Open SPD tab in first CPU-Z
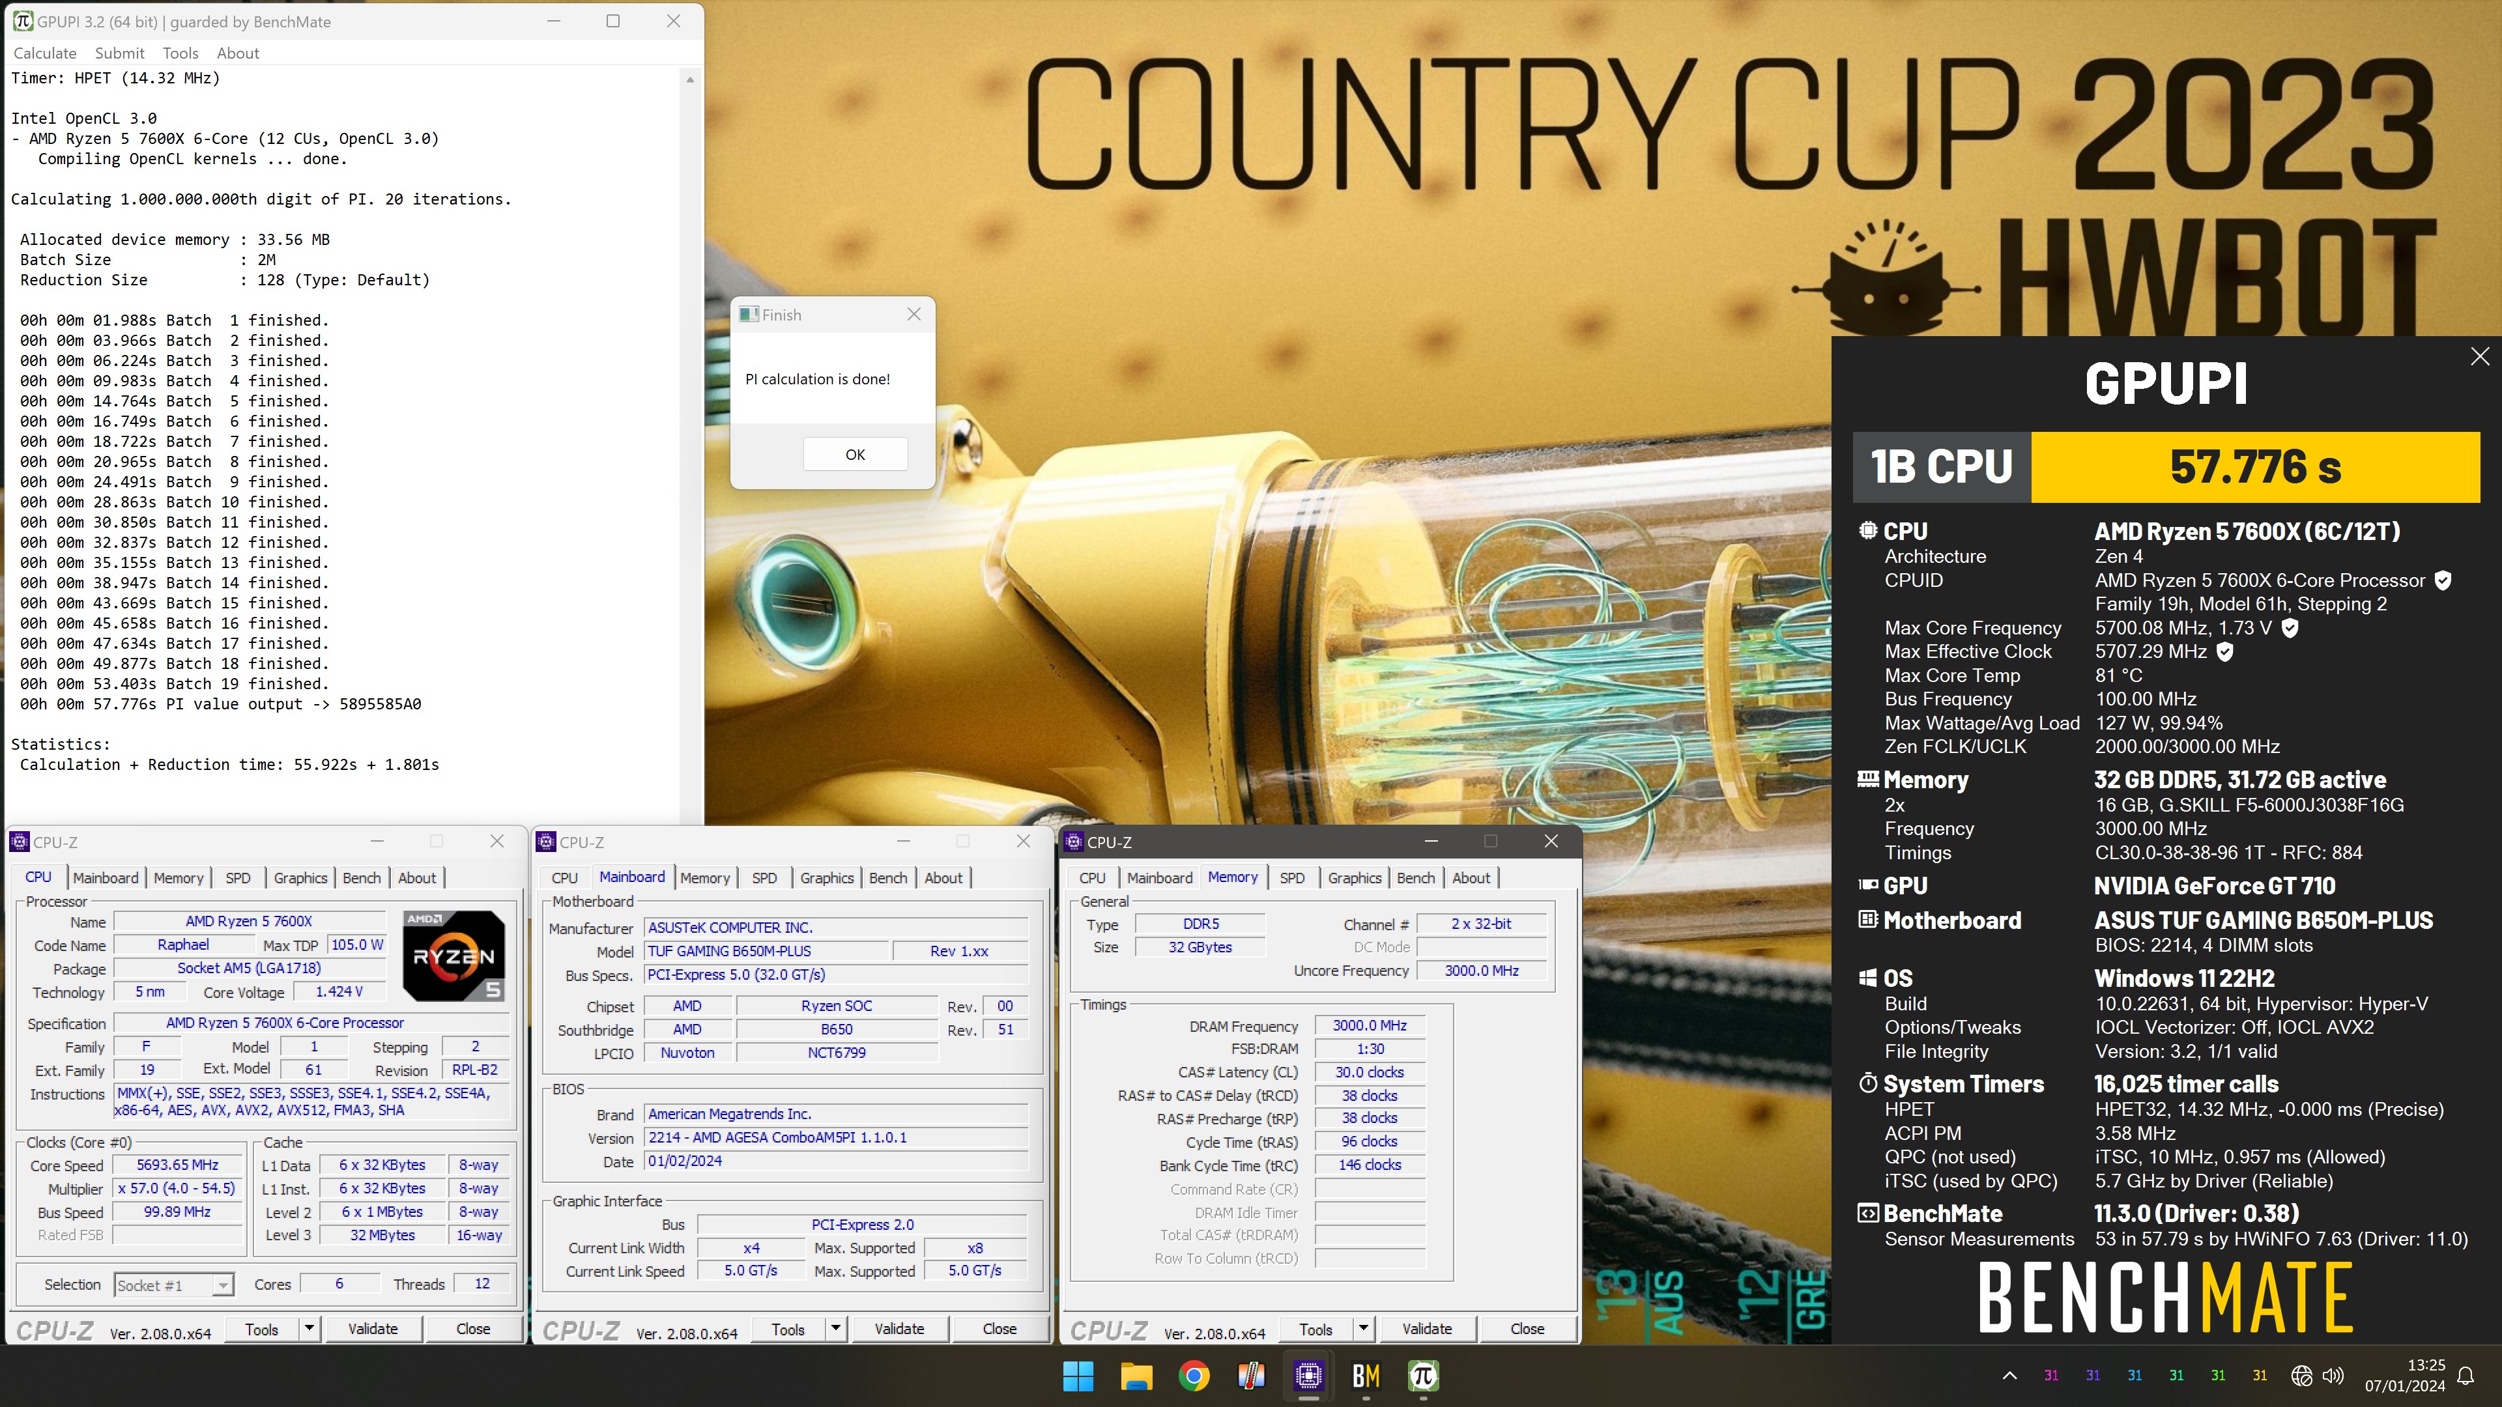The width and height of the screenshot is (2502, 1407). click(238, 878)
